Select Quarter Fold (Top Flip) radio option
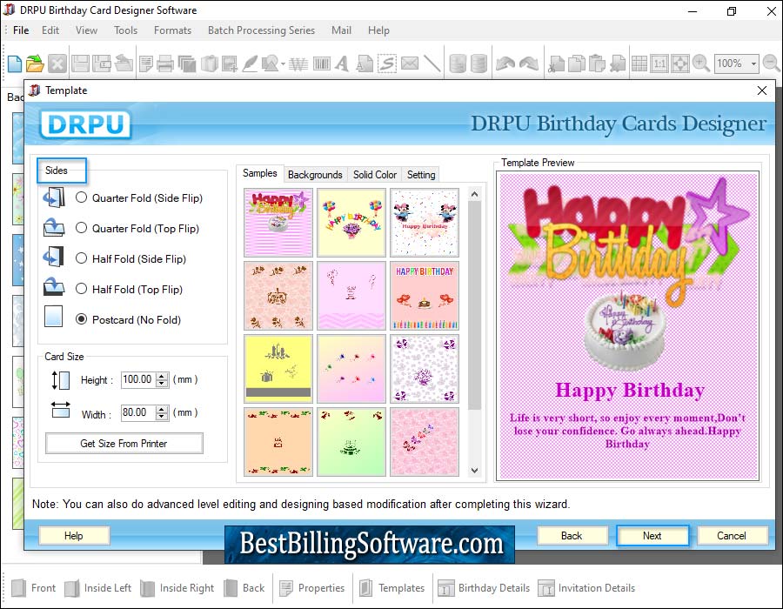 tap(82, 229)
